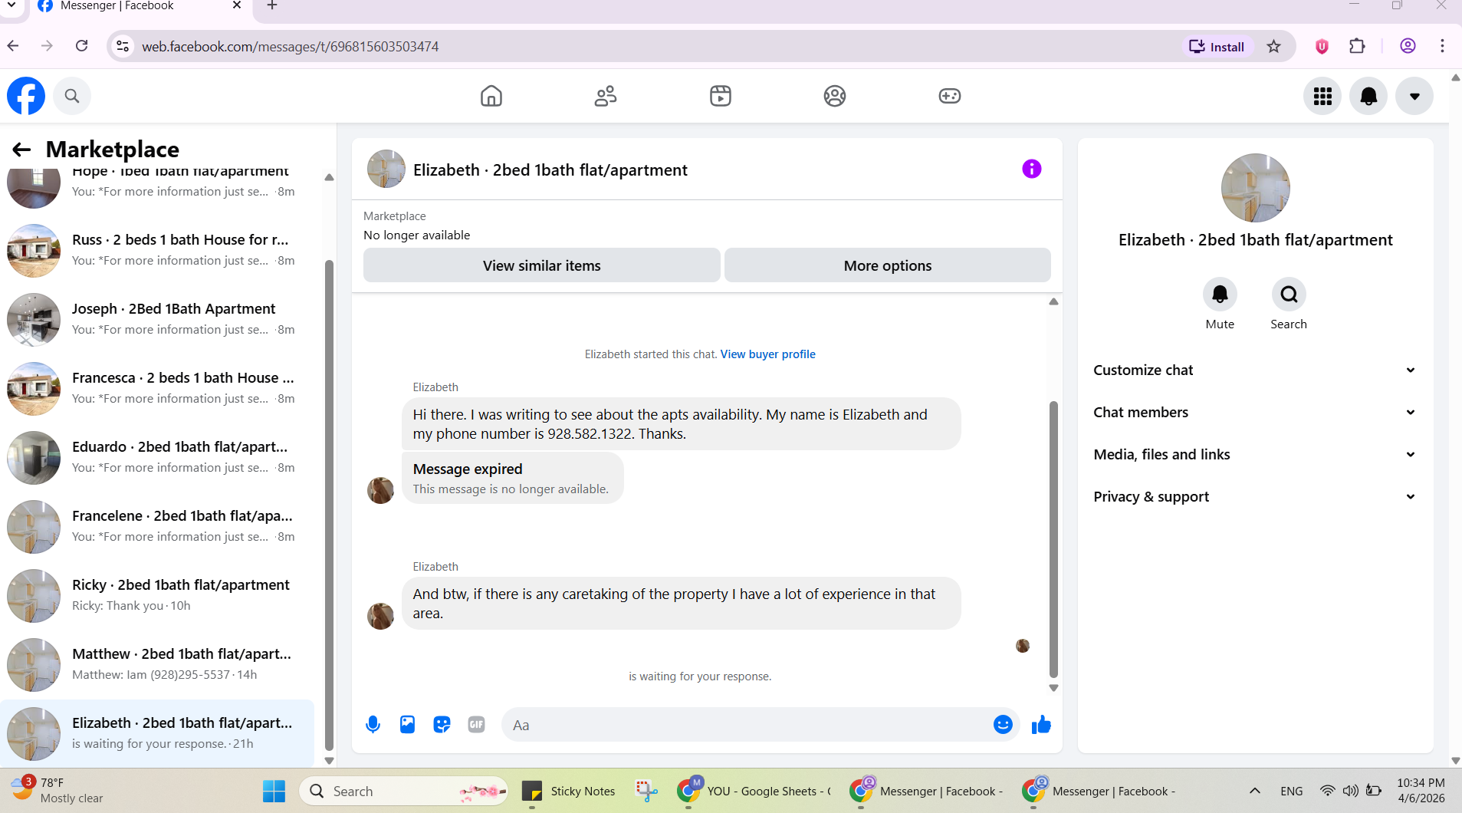Show hidden system tray icons chevron
The width and height of the screenshot is (1462, 813).
click(1255, 791)
